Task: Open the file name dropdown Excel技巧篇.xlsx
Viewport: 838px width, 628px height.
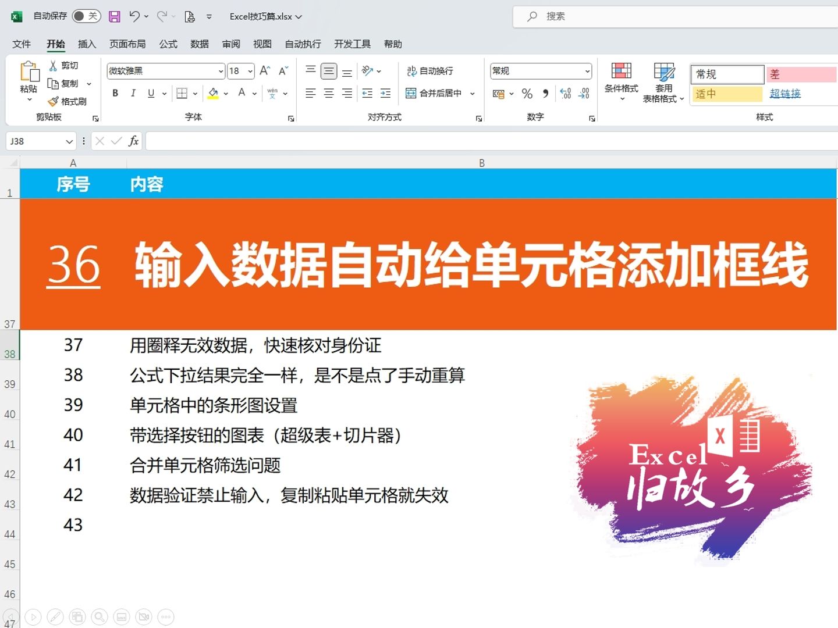Action: coord(266,16)
